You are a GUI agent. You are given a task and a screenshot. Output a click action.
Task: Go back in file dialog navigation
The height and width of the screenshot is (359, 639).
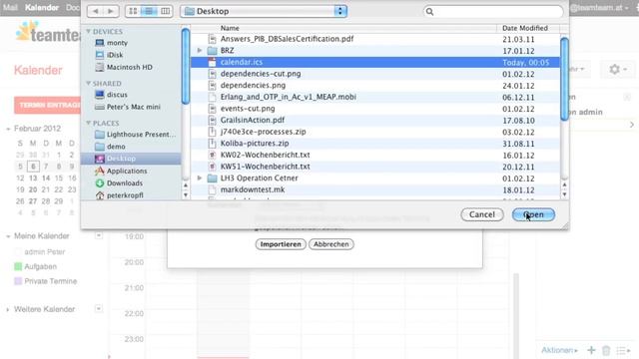(x=96, y=11)
